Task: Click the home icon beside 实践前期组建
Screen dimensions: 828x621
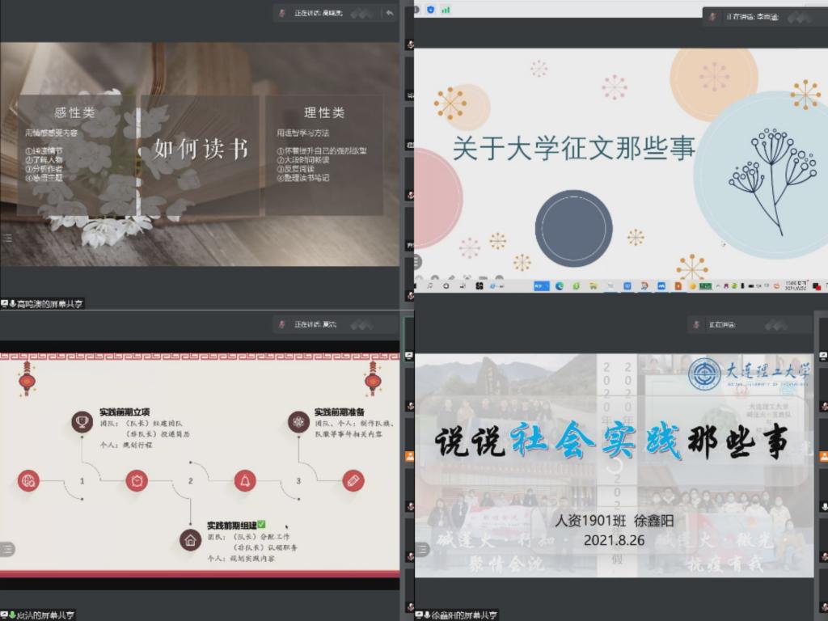Action: tap(190, 539)
